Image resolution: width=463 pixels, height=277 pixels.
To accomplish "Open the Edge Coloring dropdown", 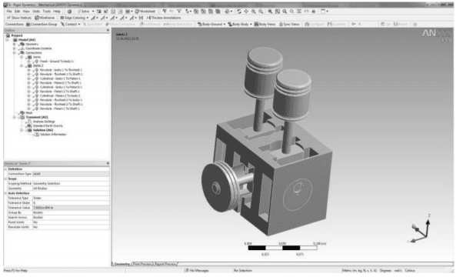I will 74,18.
